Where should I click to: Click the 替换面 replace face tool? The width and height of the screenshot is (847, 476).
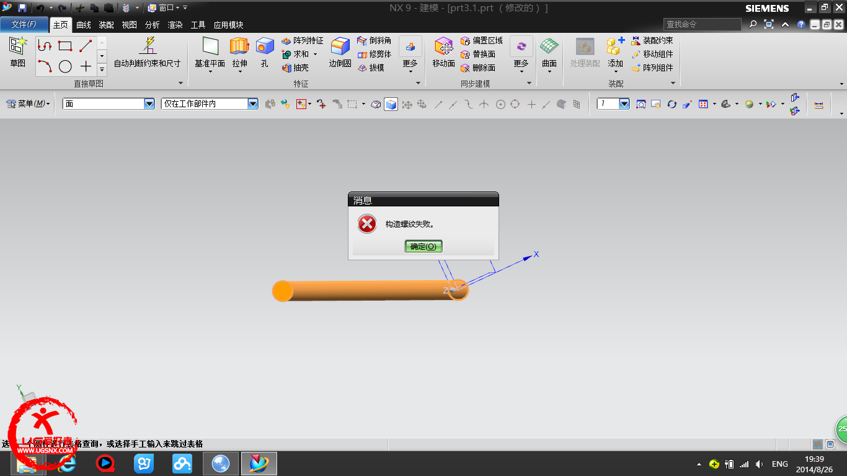click(478, 54)
